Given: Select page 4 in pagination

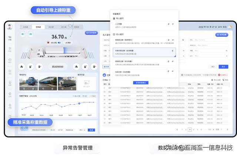Looking at the screenshot, I should click(194, 129).
